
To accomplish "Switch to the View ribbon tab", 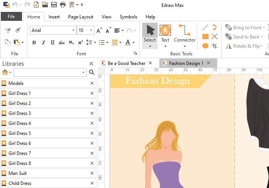I will (106, 17).
